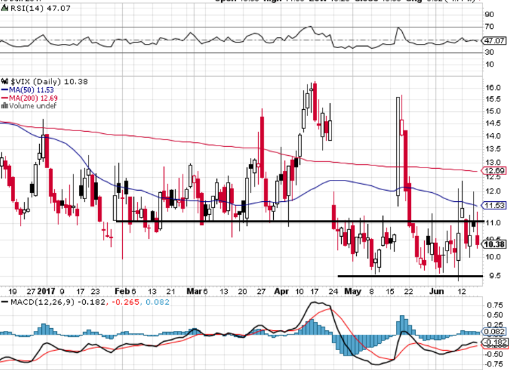Click the MA(200) 12.69 legend text

34,98
